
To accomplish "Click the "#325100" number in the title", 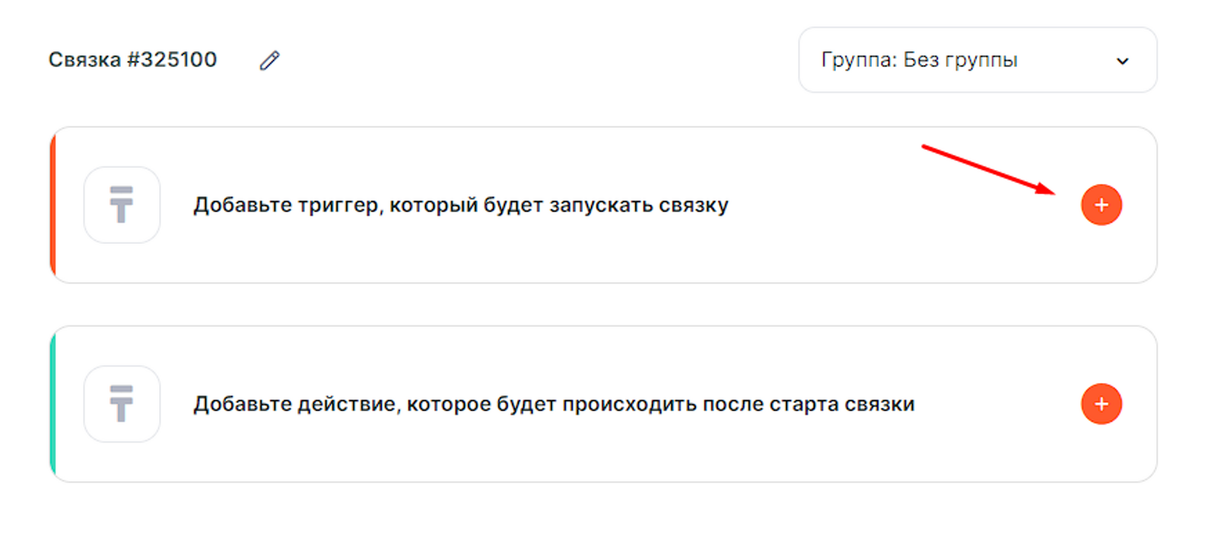I will point(172,59).
